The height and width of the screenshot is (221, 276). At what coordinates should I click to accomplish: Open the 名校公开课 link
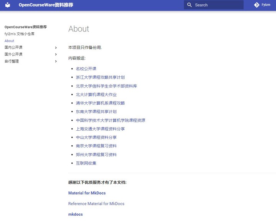(86, 69)
